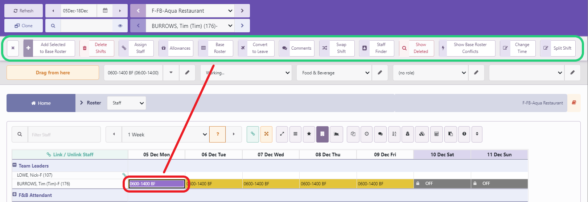Click the orange expand arrows icon
The height and width of the screenshot is (202, 588).
[x=266, y=134]
